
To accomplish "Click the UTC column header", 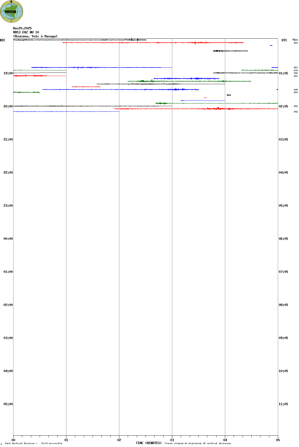I will click(284, 40).
